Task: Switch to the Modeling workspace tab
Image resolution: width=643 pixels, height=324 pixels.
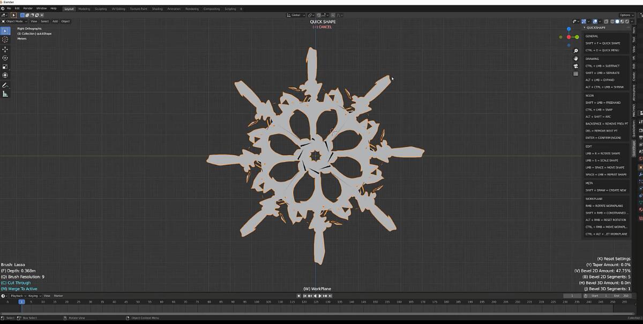Action: point(84,9)
